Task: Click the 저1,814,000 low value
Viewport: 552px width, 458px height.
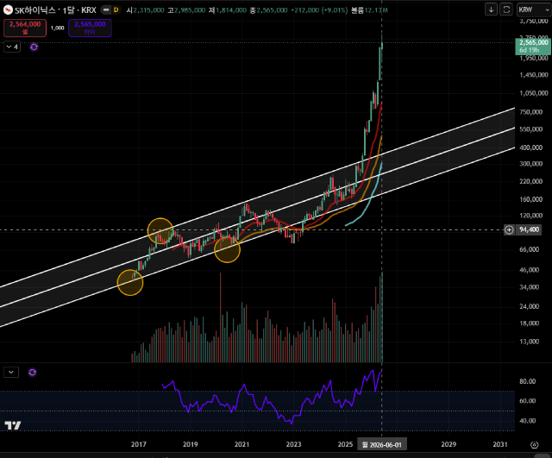Action: point(228,10)
